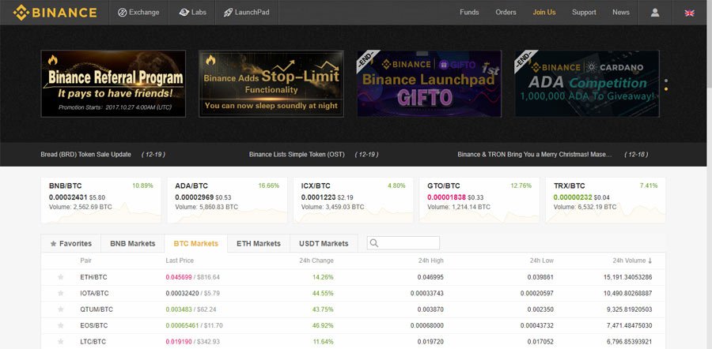Image resolution: width=712 pixels, height=349 pixels.
Task: Sort by the 24h Low column header
Action: click(x=542, y=261)
